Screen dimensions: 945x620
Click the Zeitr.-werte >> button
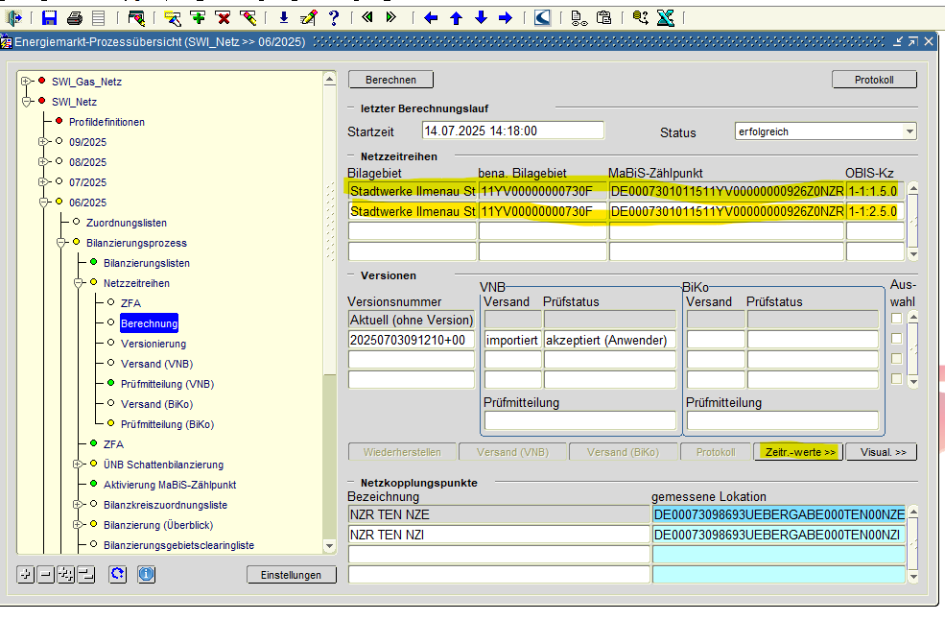click(799, 452)
